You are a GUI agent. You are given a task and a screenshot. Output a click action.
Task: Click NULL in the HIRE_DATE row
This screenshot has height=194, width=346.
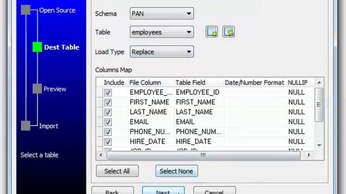296,142
